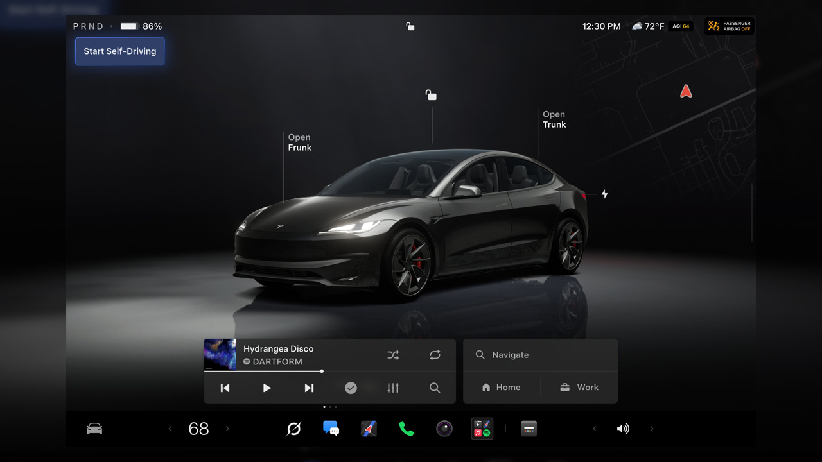Raise volume using the right chevron
Screen dimensions: 822x462
[652, 429]
